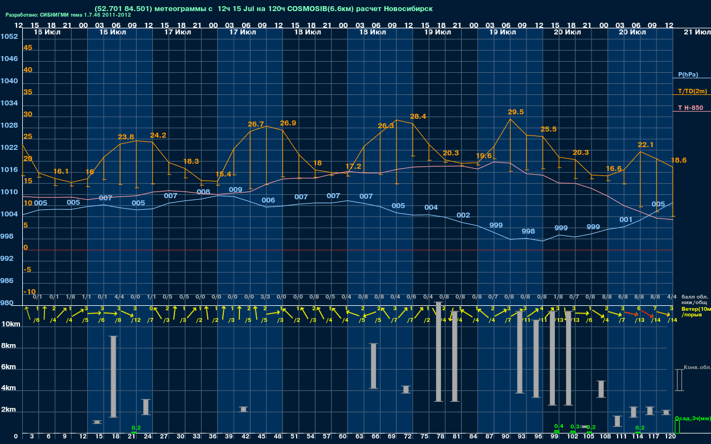Click the 'Разработано: СИБНИГМИ' credit line

click(68, 15)
